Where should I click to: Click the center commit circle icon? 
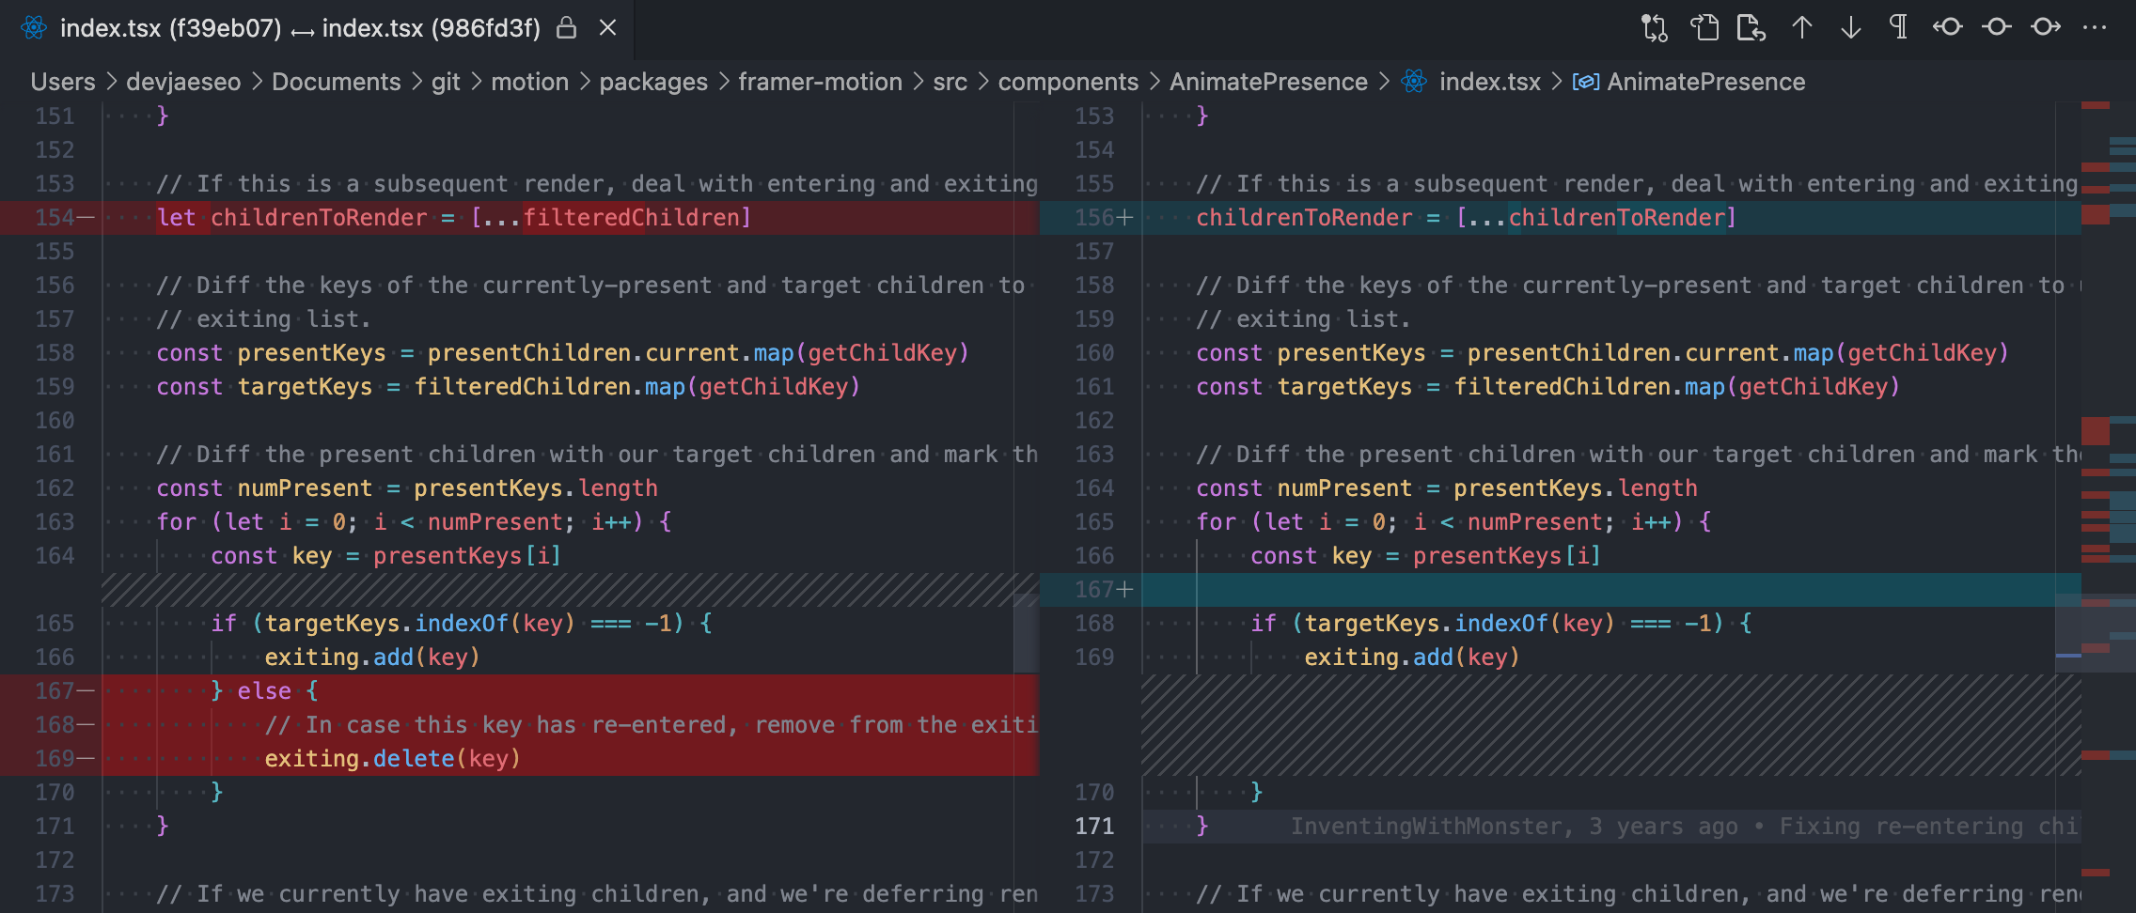[x=1997, y=27]
